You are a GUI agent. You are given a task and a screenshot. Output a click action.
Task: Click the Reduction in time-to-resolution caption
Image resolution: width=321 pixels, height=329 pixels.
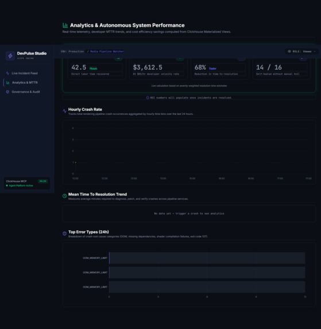pos(216,74)
